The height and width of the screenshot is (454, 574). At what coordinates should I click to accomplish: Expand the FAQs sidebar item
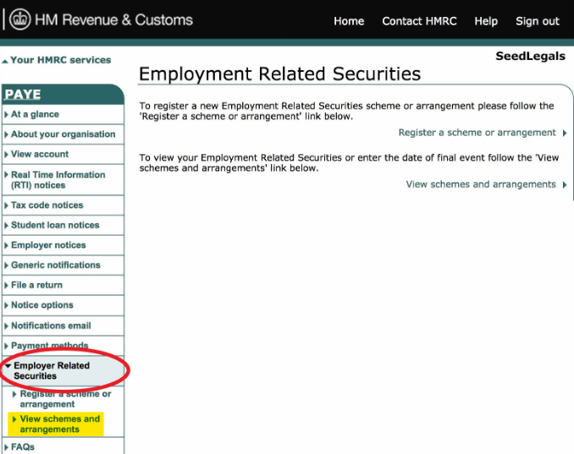coord(23,447)
